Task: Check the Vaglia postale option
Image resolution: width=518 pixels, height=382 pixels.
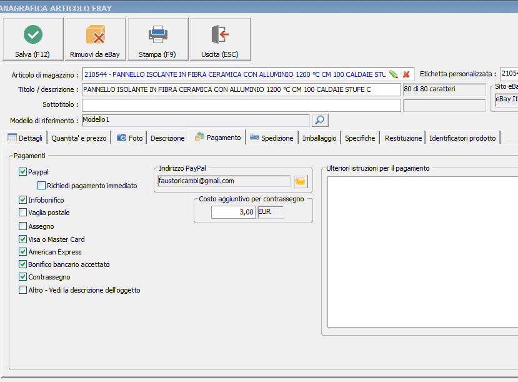Action: (22, 212)
